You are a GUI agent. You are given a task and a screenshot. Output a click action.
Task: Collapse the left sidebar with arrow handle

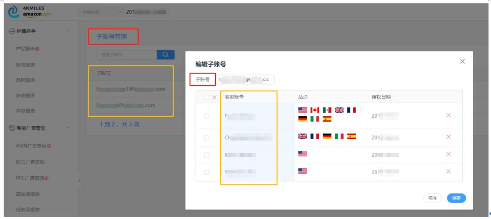(x=80, y=180)
